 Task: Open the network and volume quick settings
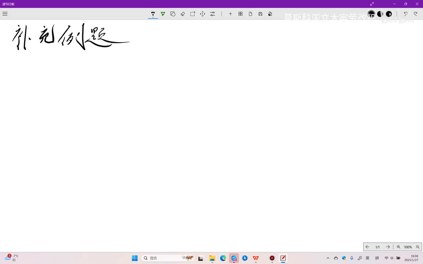pos(392,258)
